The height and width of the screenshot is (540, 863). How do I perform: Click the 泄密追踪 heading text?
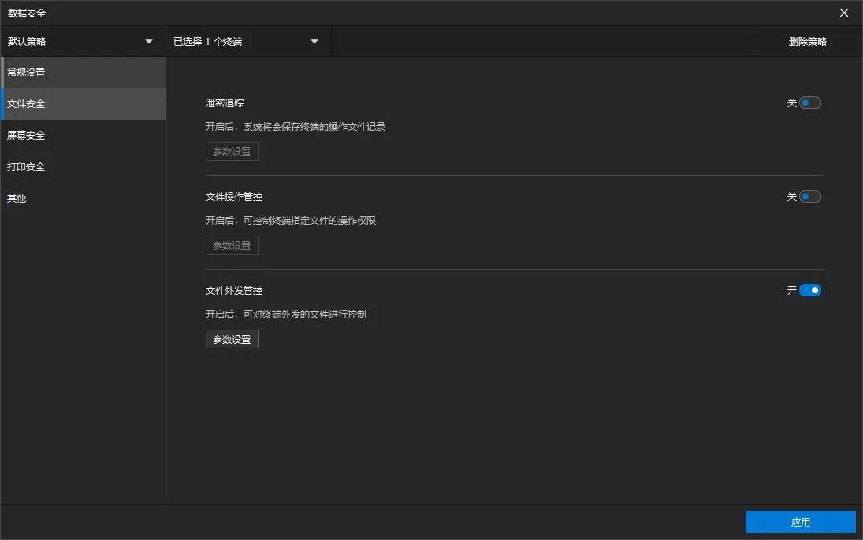pyautogui.click(x=225, y=103)
